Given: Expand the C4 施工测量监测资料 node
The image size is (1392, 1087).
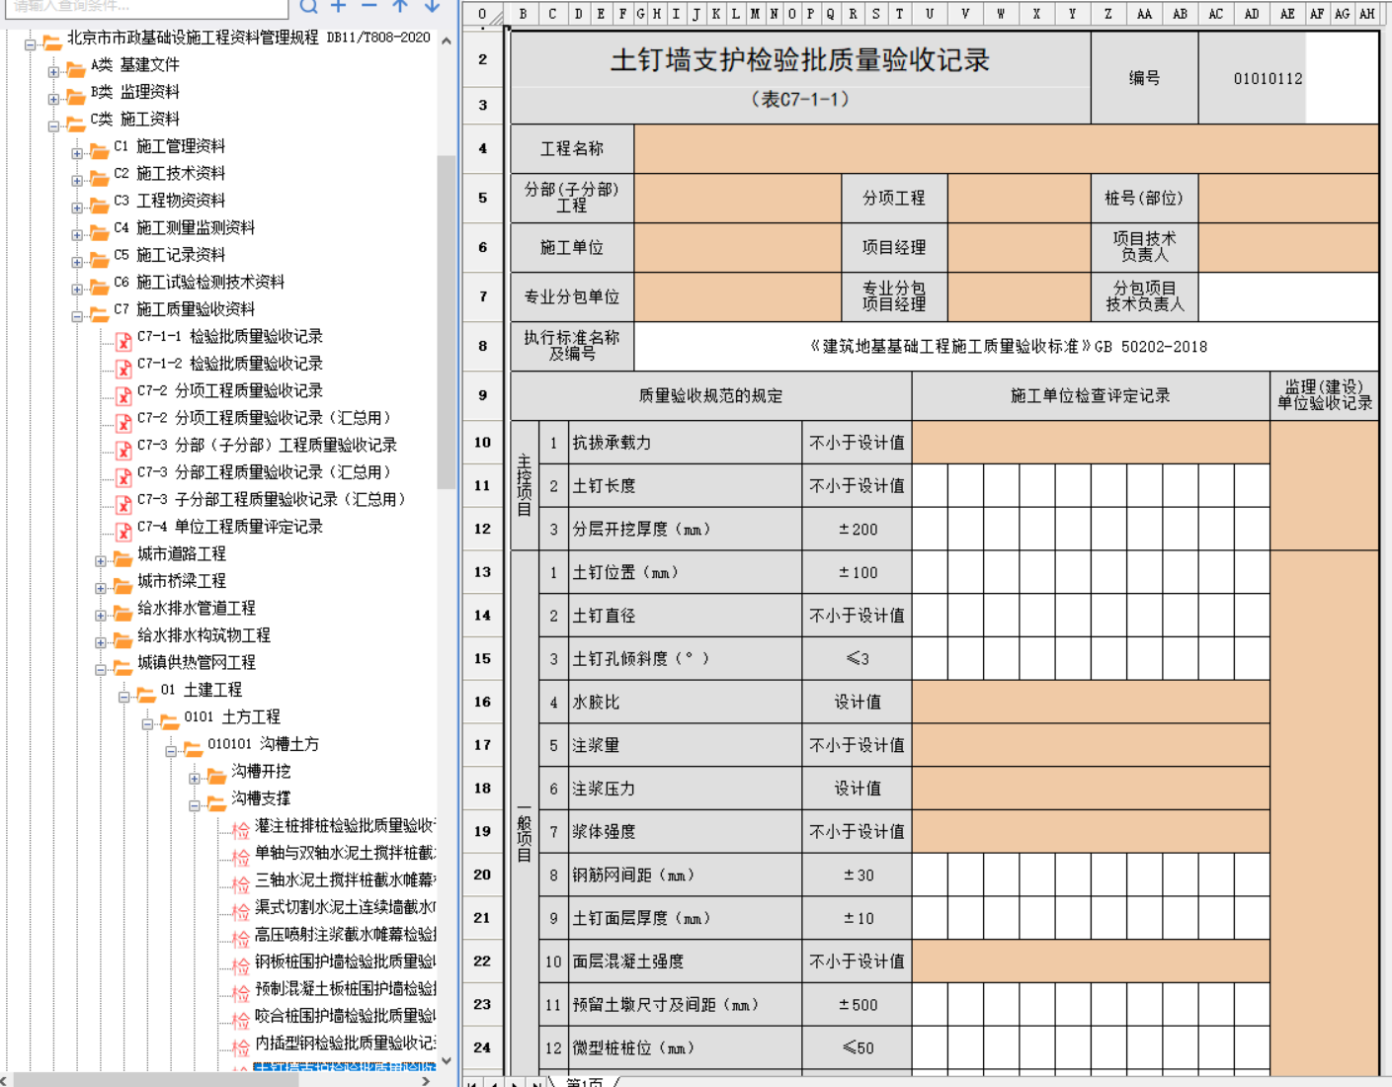Looking at the screenshot, I should point(77,234).
